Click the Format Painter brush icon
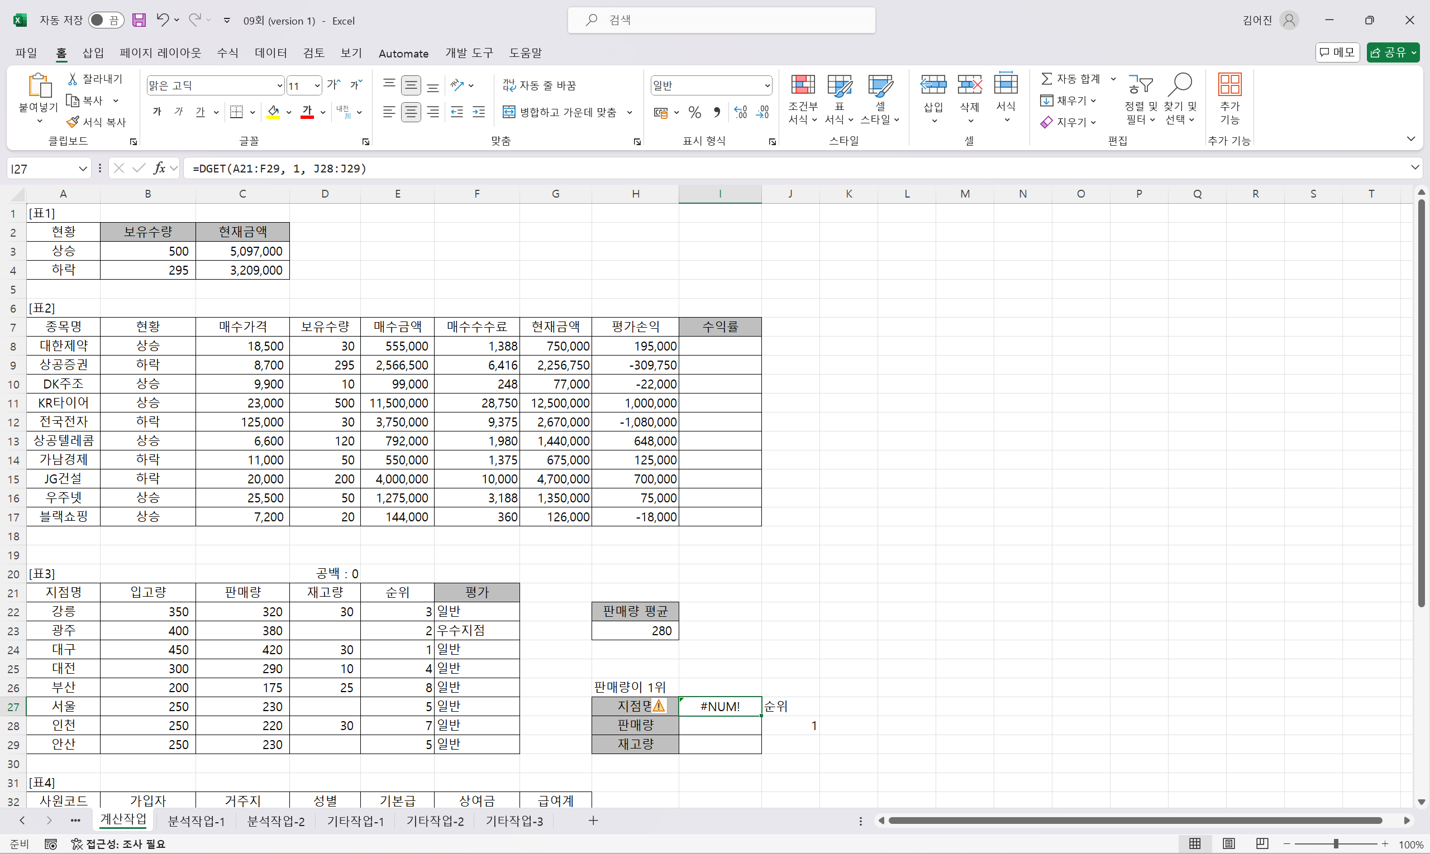The width and height of the screenshot is (1430, 854). (73, 122)
